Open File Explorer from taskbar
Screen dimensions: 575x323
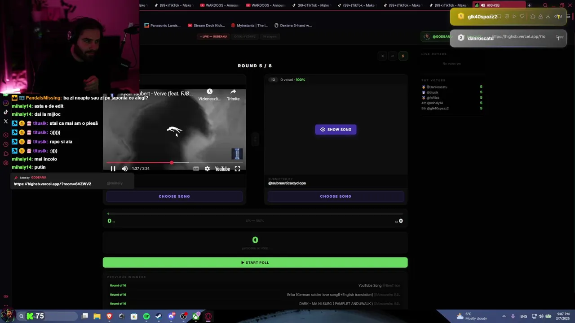[x=97, y=316]
